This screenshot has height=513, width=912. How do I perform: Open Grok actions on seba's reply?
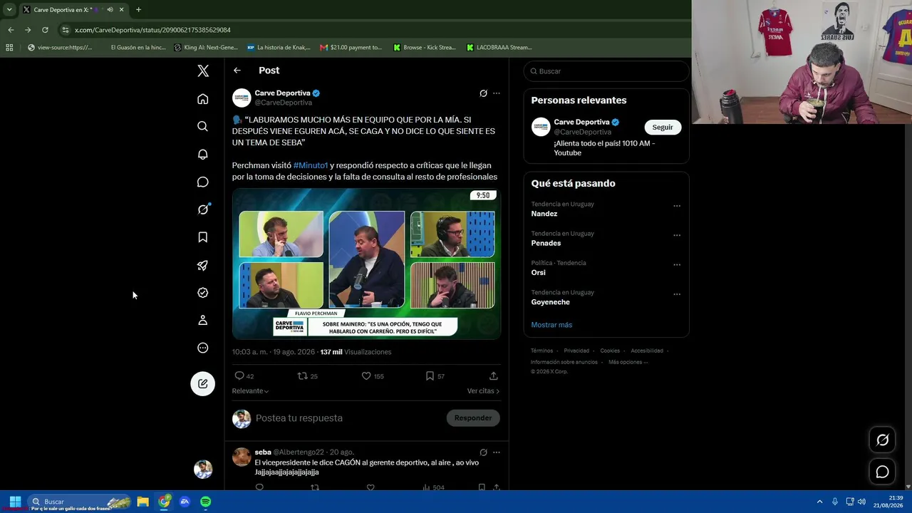click(483, 452)
